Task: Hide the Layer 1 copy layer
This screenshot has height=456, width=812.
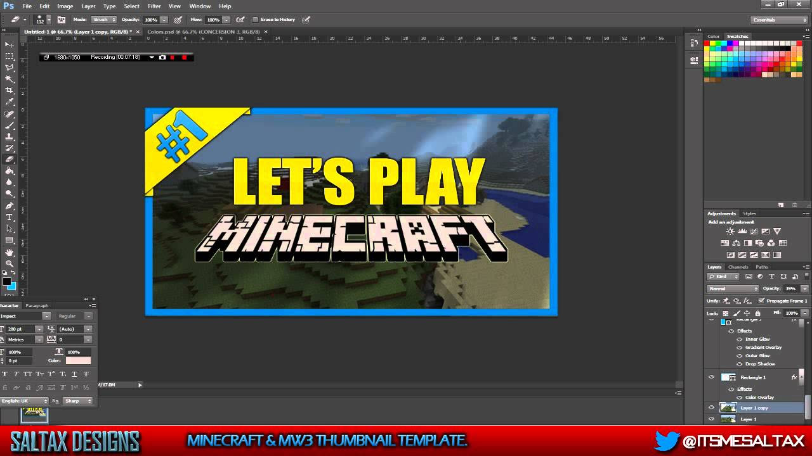Action: click(711, 408)
